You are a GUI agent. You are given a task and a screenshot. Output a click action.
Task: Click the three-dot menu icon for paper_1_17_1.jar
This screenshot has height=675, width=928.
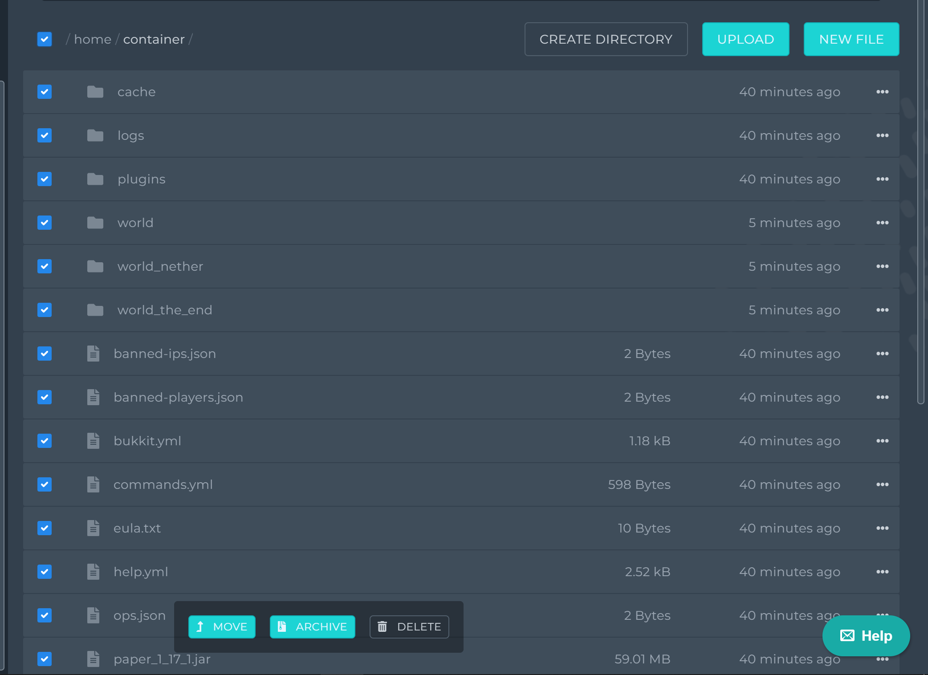click(883, 659)
